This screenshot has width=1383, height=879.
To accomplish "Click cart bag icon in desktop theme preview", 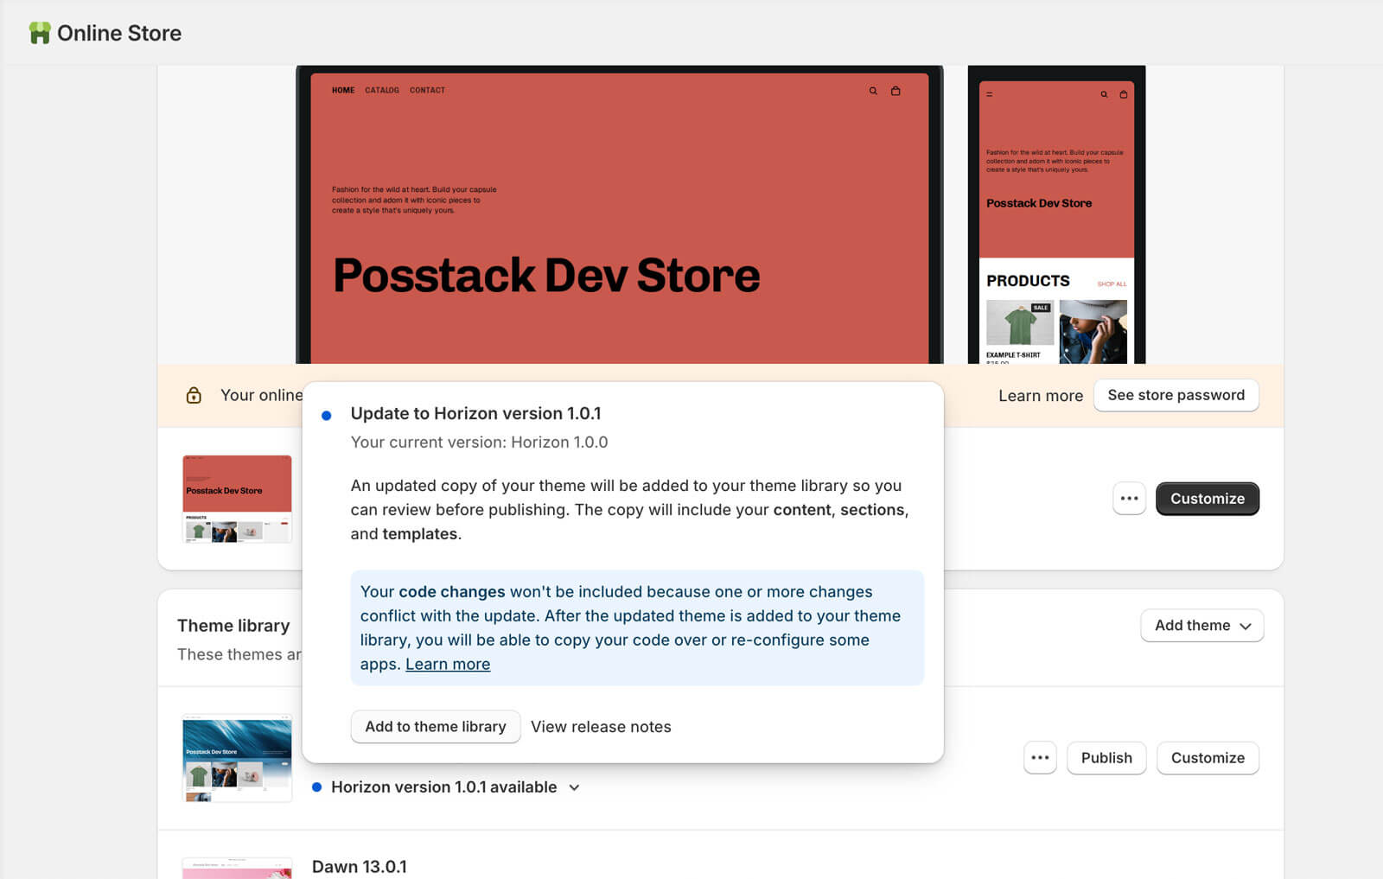I will [895, 91].
